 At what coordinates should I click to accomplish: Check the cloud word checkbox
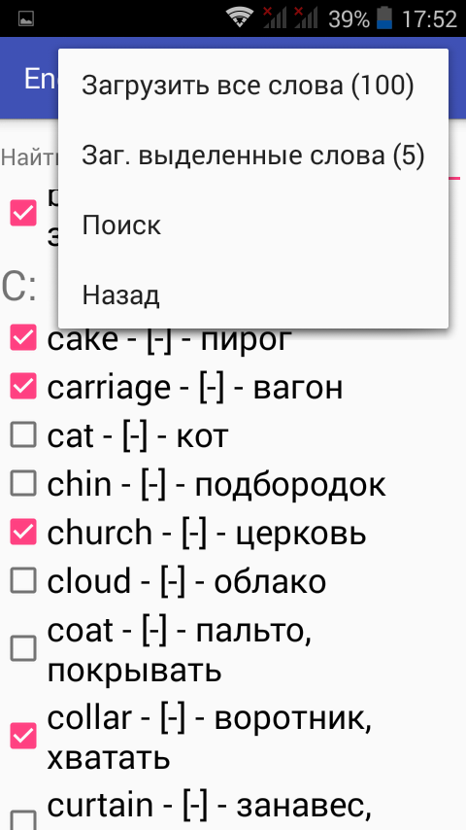point(23,580)
